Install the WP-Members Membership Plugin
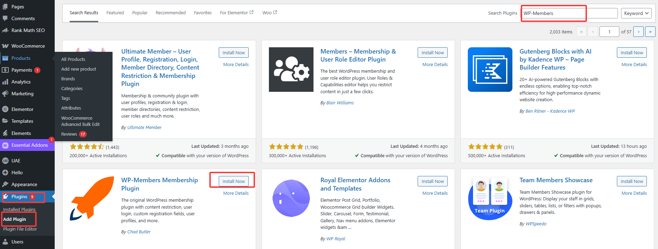Viewport: 658px width, 249px height. pos(233,181)
